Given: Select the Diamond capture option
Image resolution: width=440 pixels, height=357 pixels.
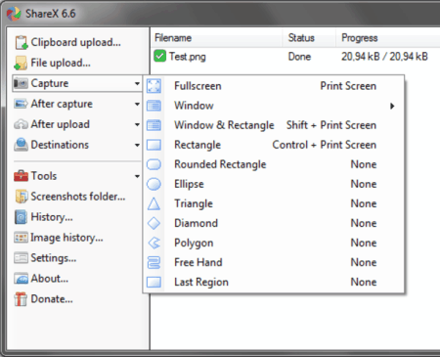Looking at the screenshot, I should [274, 223].
